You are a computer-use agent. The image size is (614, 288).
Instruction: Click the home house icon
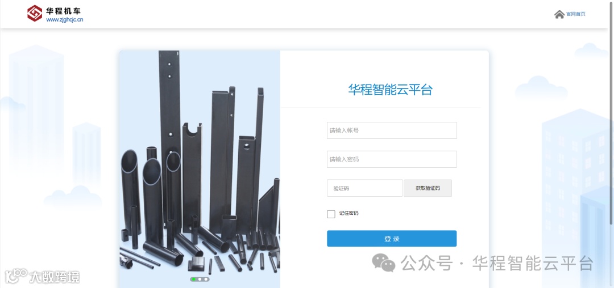559,14
